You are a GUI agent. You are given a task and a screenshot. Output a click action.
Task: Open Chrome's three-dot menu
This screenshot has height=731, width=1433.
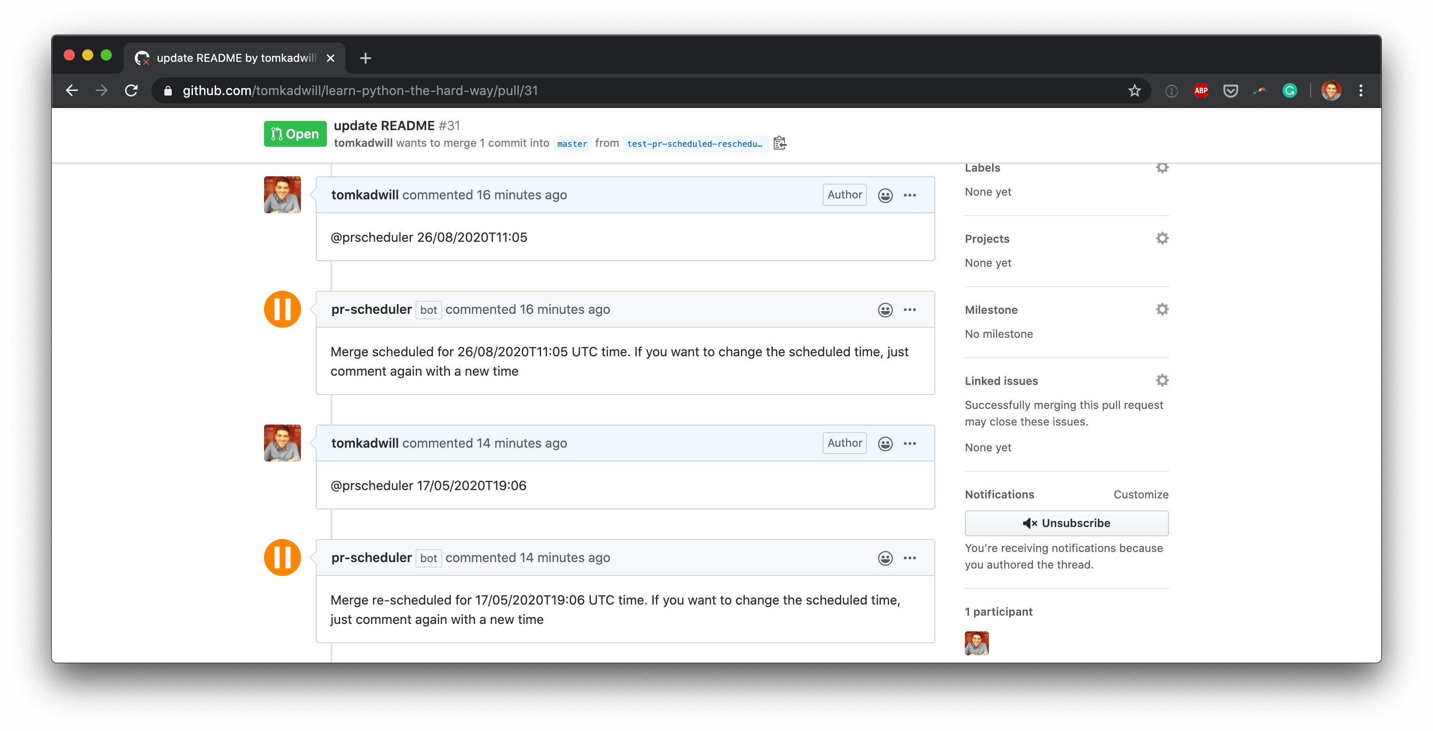(1361, 90)
